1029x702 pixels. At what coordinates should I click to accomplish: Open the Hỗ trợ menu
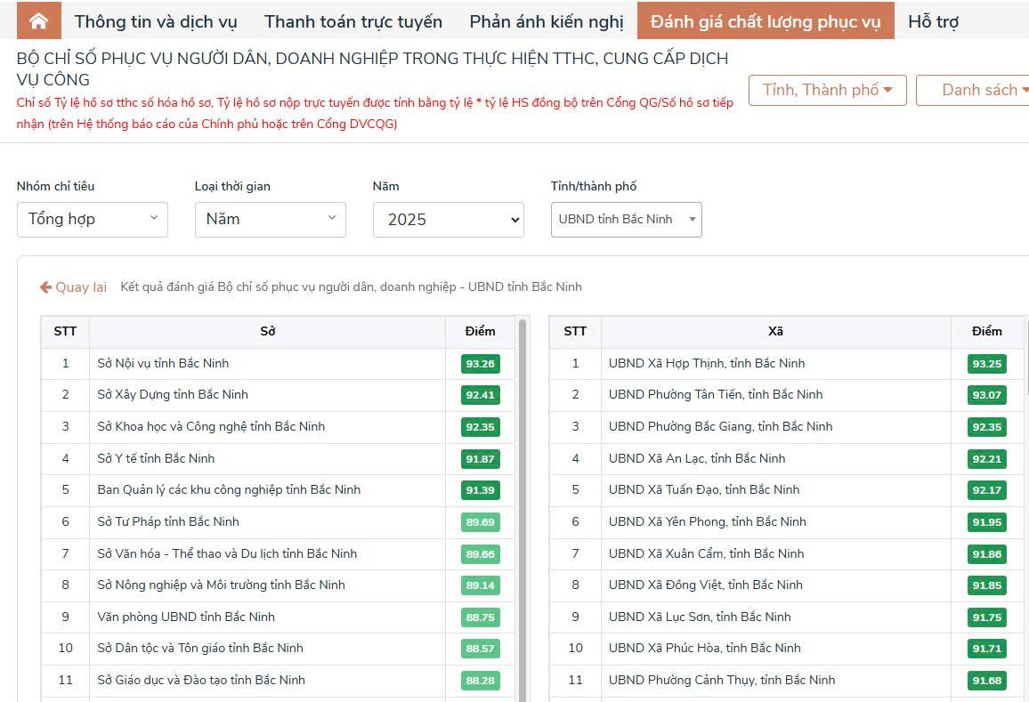point(932,21)
